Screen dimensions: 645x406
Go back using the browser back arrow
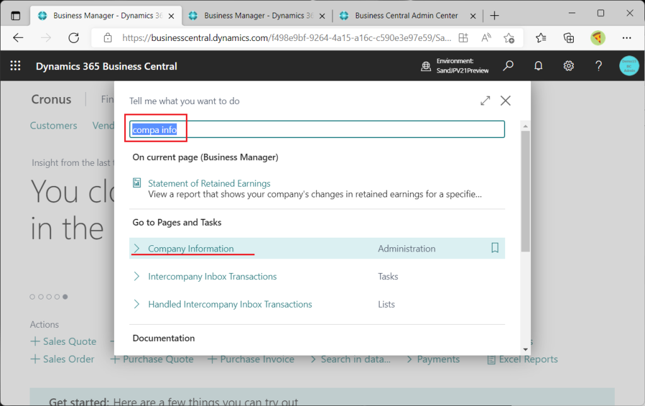(x=18, y=38)
